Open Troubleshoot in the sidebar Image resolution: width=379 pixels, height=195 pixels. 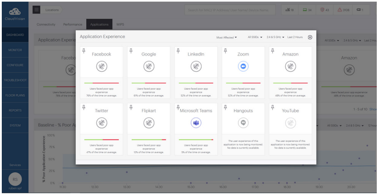(15, 80)
